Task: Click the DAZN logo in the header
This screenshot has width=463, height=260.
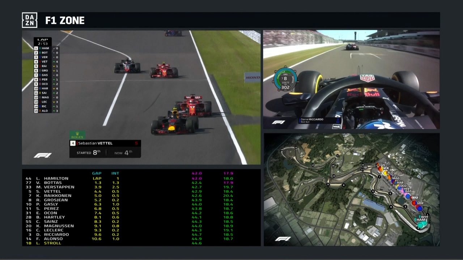Action: pyautogui.click(x=30, y=20)
